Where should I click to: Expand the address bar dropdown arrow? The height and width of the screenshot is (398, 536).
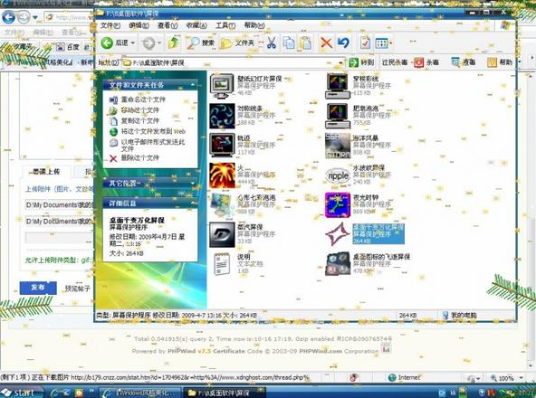(340, 62)
